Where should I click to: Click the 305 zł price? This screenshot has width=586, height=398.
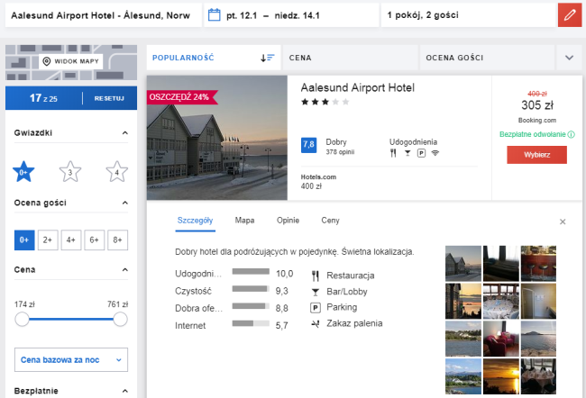click(537, 105)
